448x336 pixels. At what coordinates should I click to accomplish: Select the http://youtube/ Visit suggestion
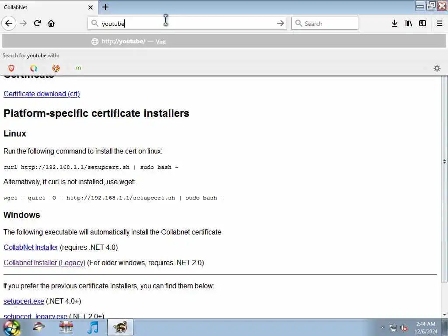[x=224, y=42]
